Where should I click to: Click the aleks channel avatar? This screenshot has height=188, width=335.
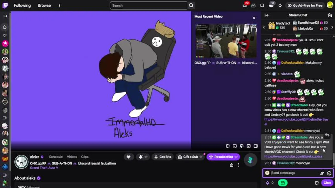coord(21,162)
